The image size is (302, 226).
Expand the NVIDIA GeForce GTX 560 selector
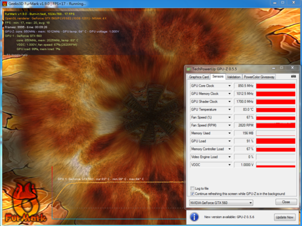point(251,203)
